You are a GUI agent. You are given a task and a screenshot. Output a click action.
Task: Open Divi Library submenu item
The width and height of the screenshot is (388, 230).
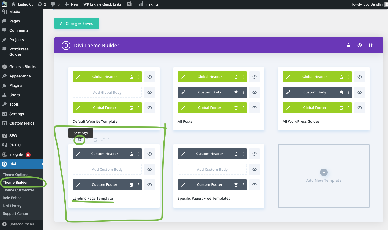(x=12, y=206)
